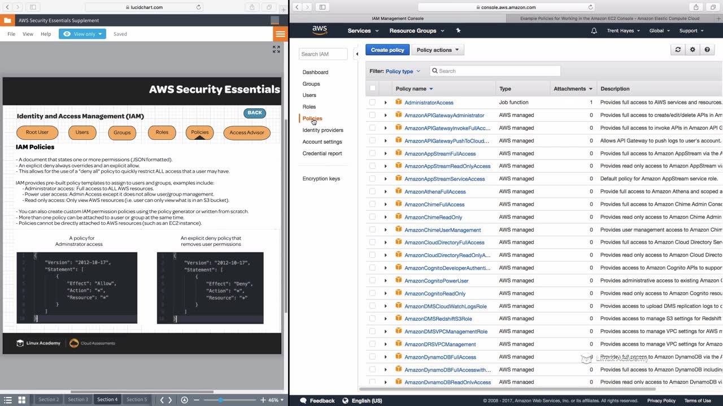Open Groups in the IAM sidebar
The width and height of the screenshot is (723, 406).
click(311, 83)
